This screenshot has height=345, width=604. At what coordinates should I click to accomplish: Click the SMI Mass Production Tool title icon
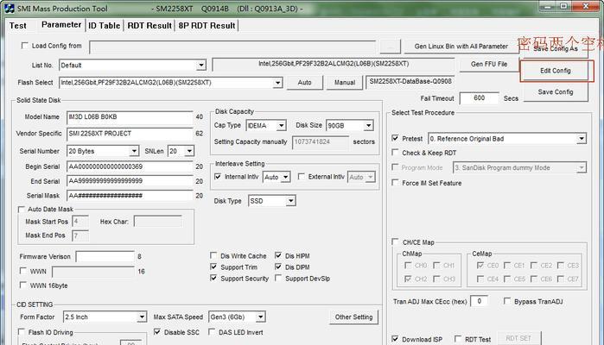10,8
